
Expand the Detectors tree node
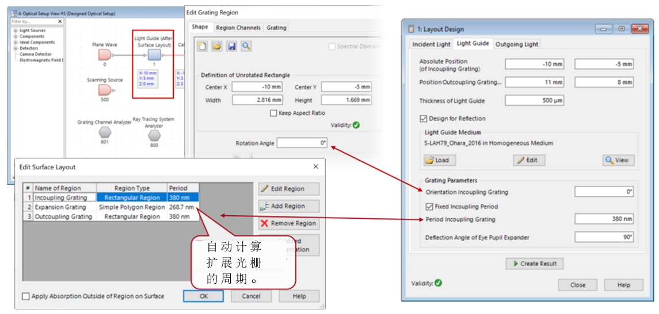pyautogui.click(x=16, y=48)
